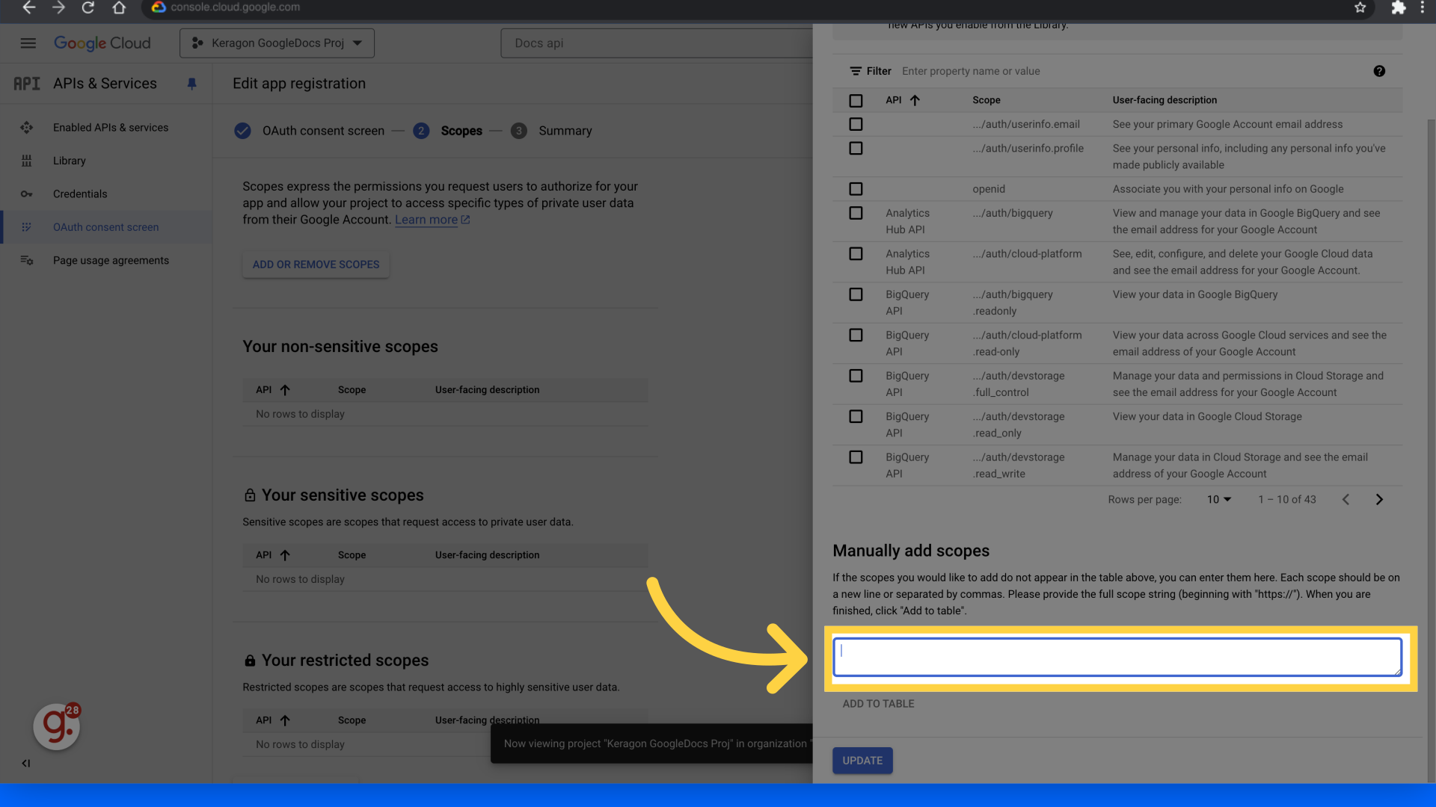
Task: Go to next page of scopes
Action: [x=1379, y=500]
